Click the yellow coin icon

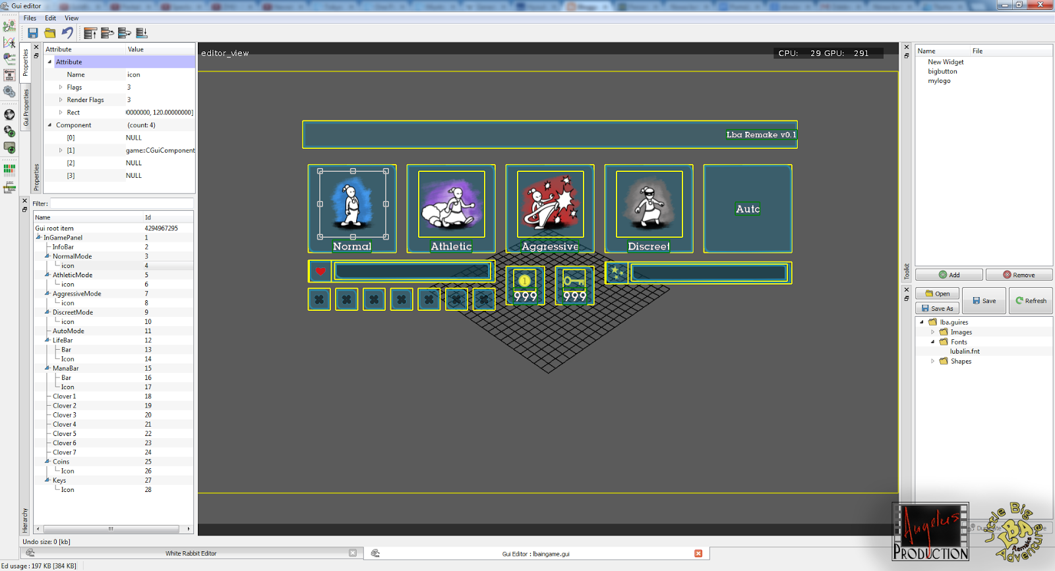(525, 281)
